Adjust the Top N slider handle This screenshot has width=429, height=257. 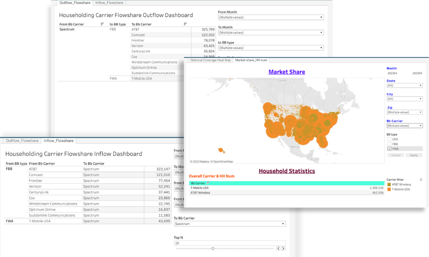(x=213, y=248)
